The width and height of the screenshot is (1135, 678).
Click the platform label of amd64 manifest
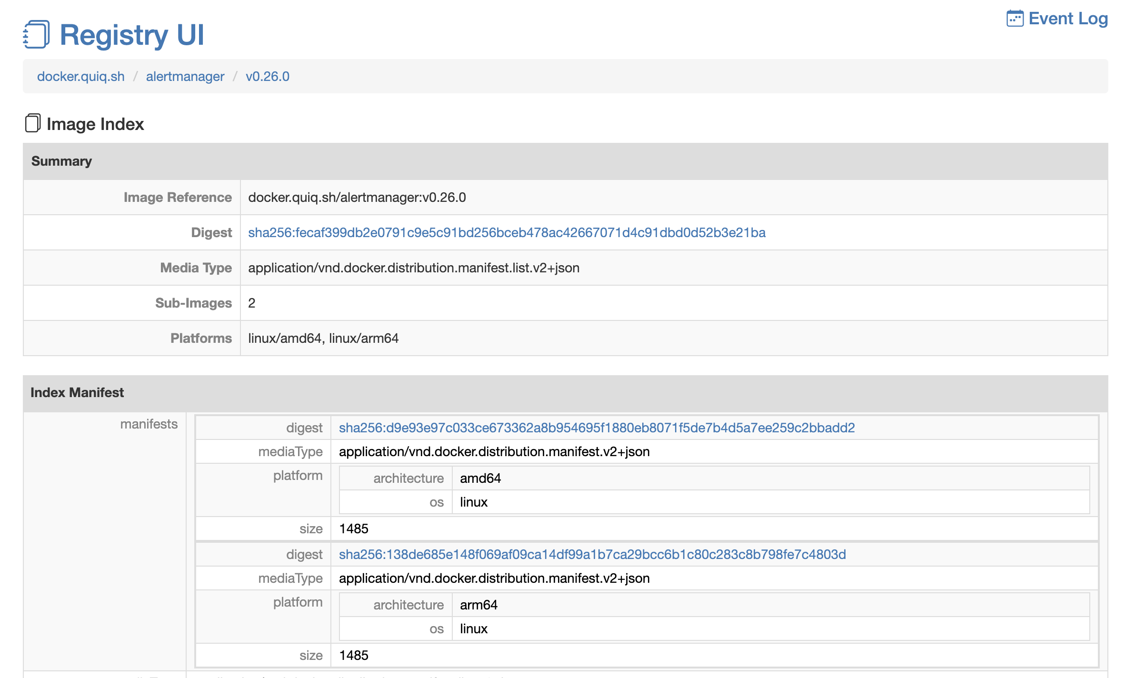[298, 475]
